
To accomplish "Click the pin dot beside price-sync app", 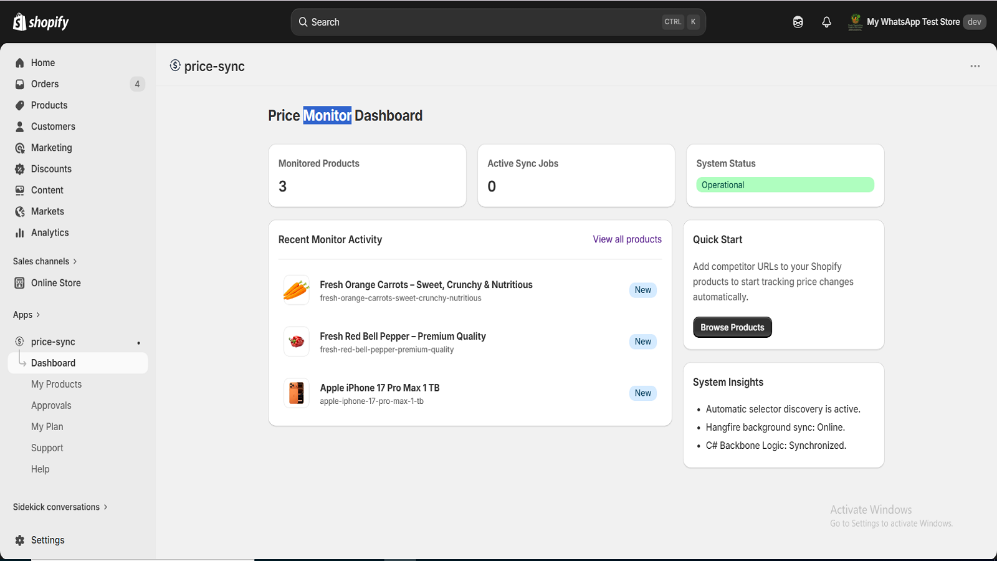I will click(x=138, y=343).
